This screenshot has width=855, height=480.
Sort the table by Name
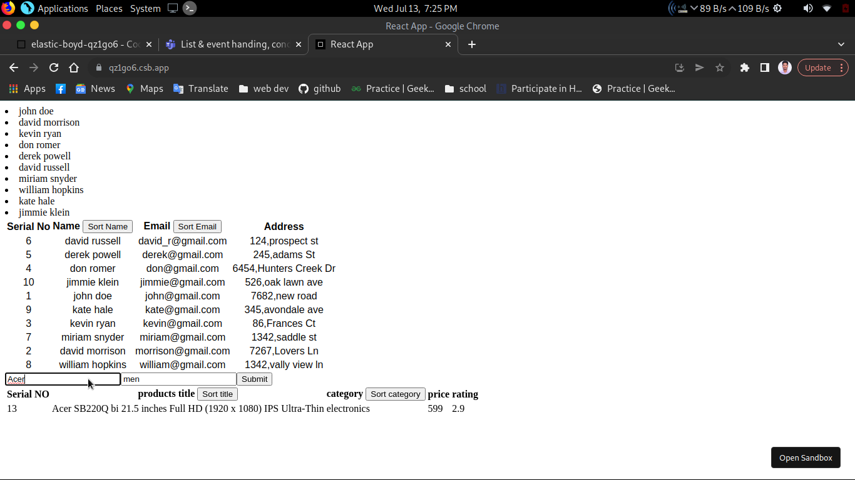point(108,227)
